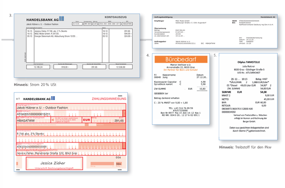Click the Auftraggeber 'Jakob Hübner e. U.' in the Auftragsbestätigung

click(x=183, y=41)
